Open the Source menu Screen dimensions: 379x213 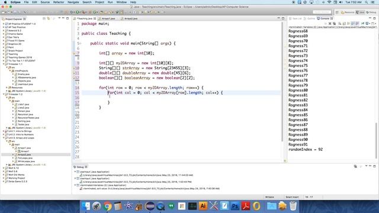45,2
